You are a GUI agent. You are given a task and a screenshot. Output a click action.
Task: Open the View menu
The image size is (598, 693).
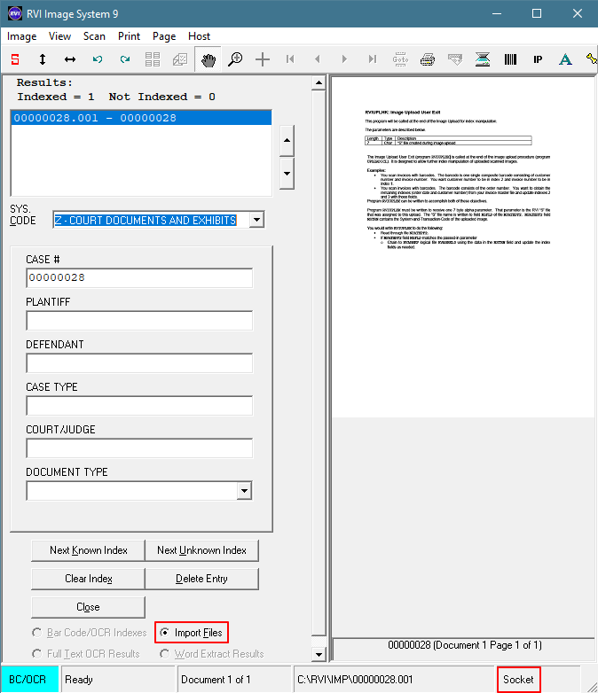coord(59,36)
